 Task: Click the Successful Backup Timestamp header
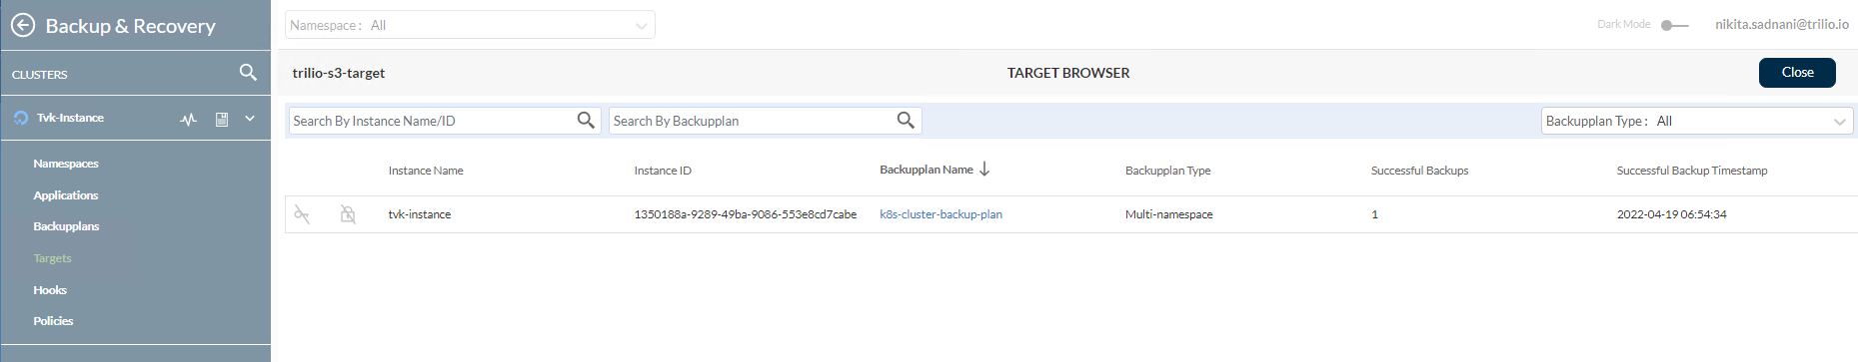tap(1692, 171)
